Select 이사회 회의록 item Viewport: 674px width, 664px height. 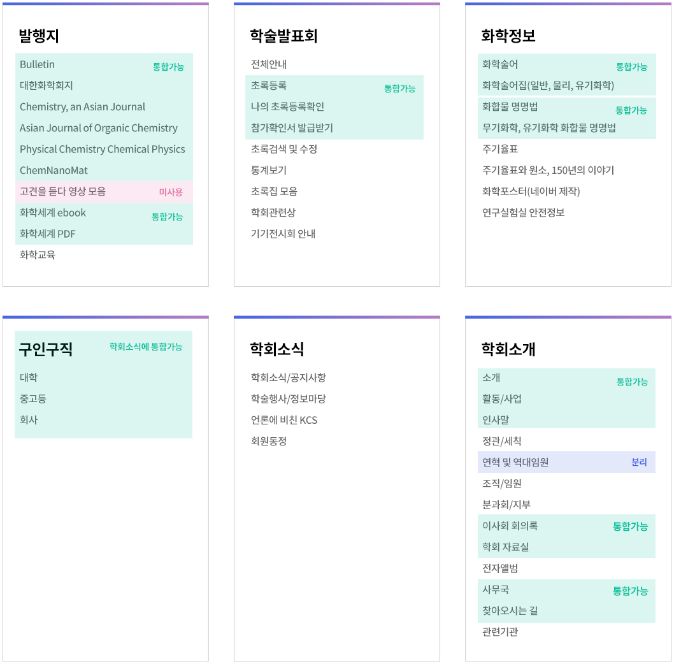(x=510, y=526)
